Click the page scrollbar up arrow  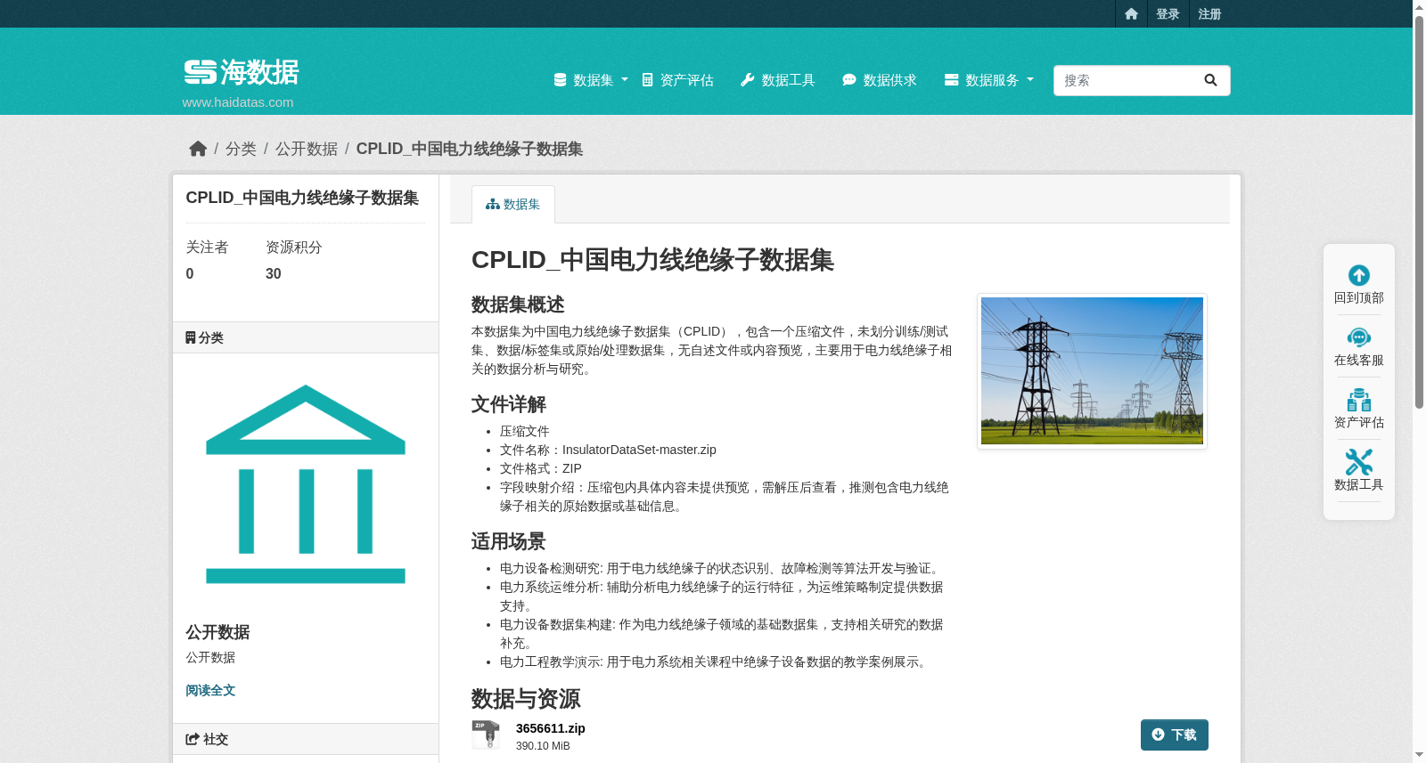[x=1419, y=7]
